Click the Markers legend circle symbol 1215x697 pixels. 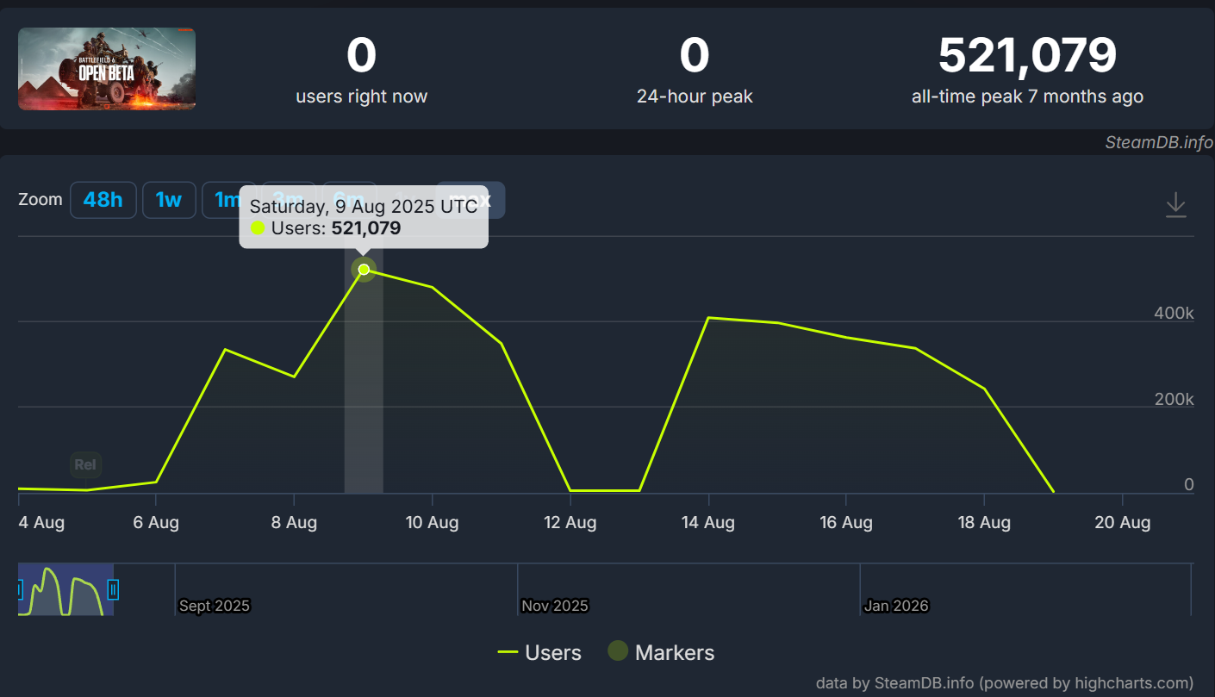pos(618,652)
